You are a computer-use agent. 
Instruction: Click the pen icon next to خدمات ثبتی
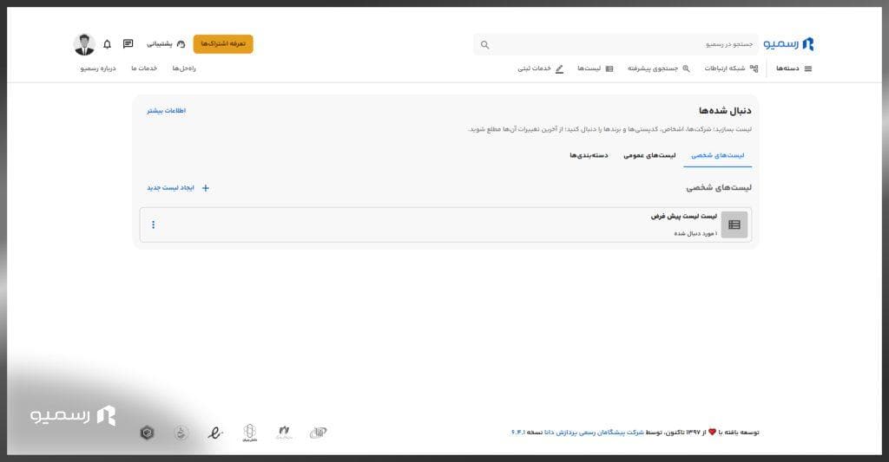click(560, 68)
